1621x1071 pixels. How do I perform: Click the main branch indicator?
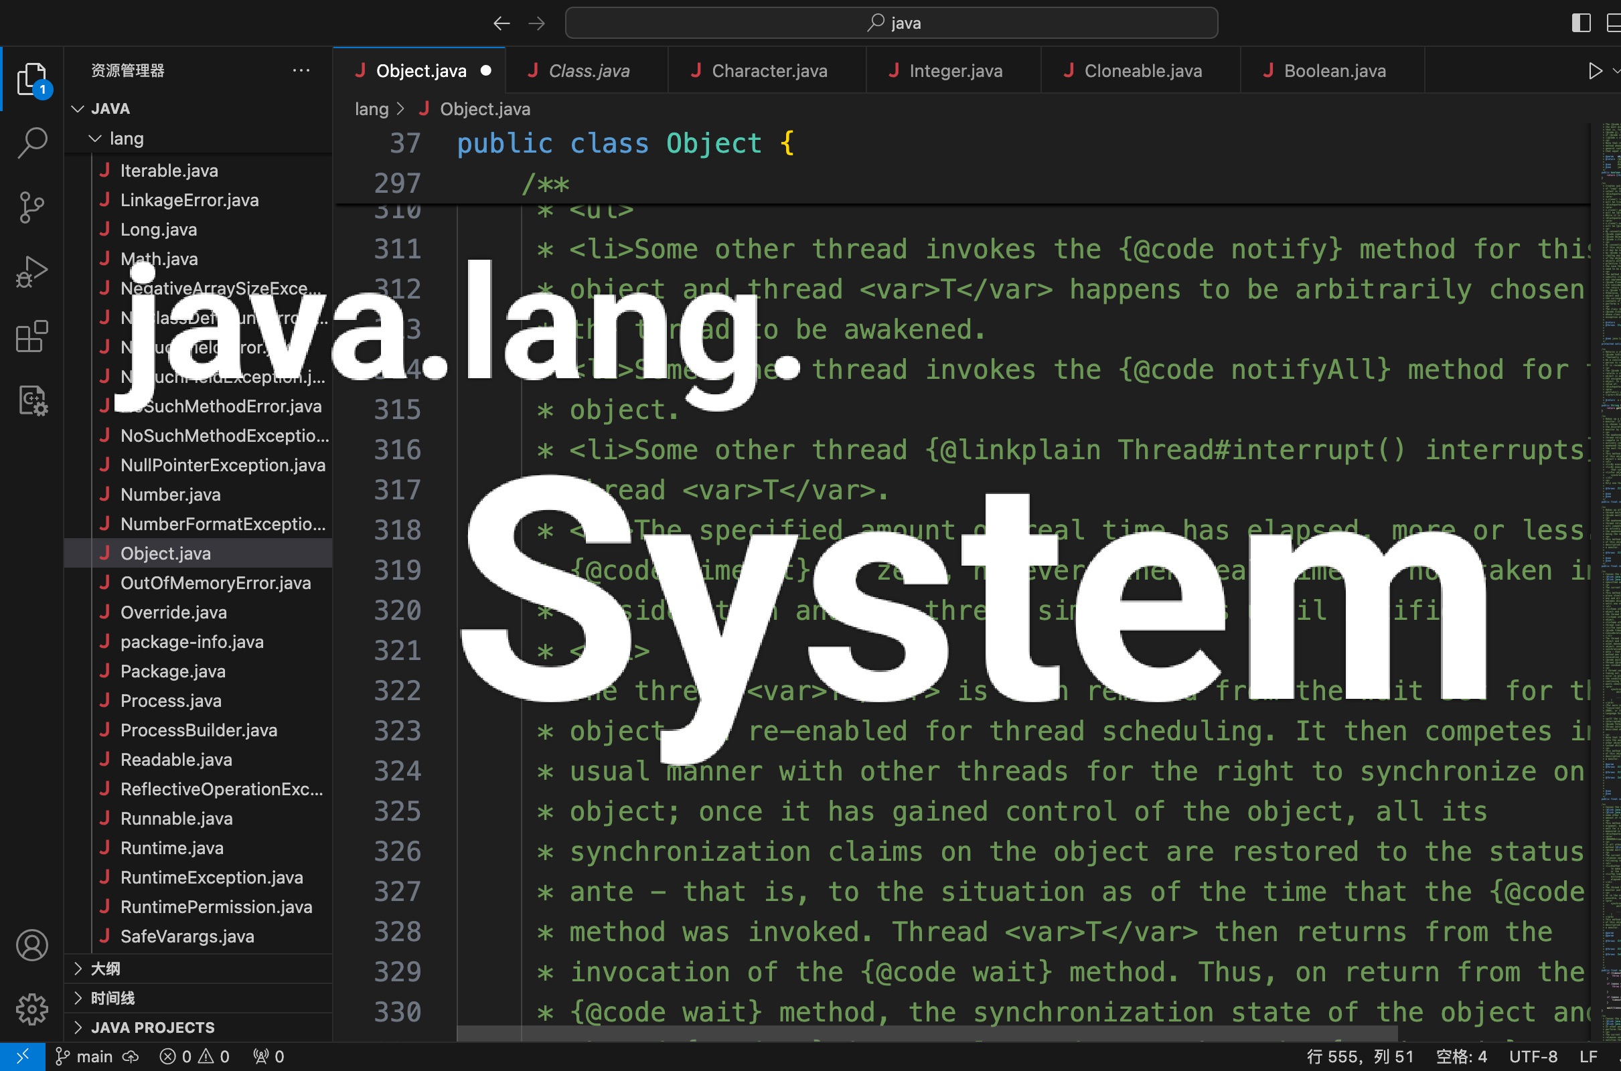pyautogui.click(x=83, y=1057)
